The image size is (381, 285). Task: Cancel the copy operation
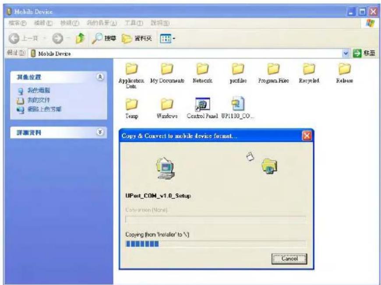pyautogui.click(x=289, y=259)
